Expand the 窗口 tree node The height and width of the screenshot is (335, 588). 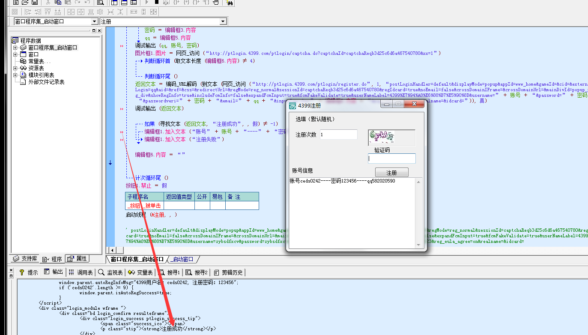(15, 54)
